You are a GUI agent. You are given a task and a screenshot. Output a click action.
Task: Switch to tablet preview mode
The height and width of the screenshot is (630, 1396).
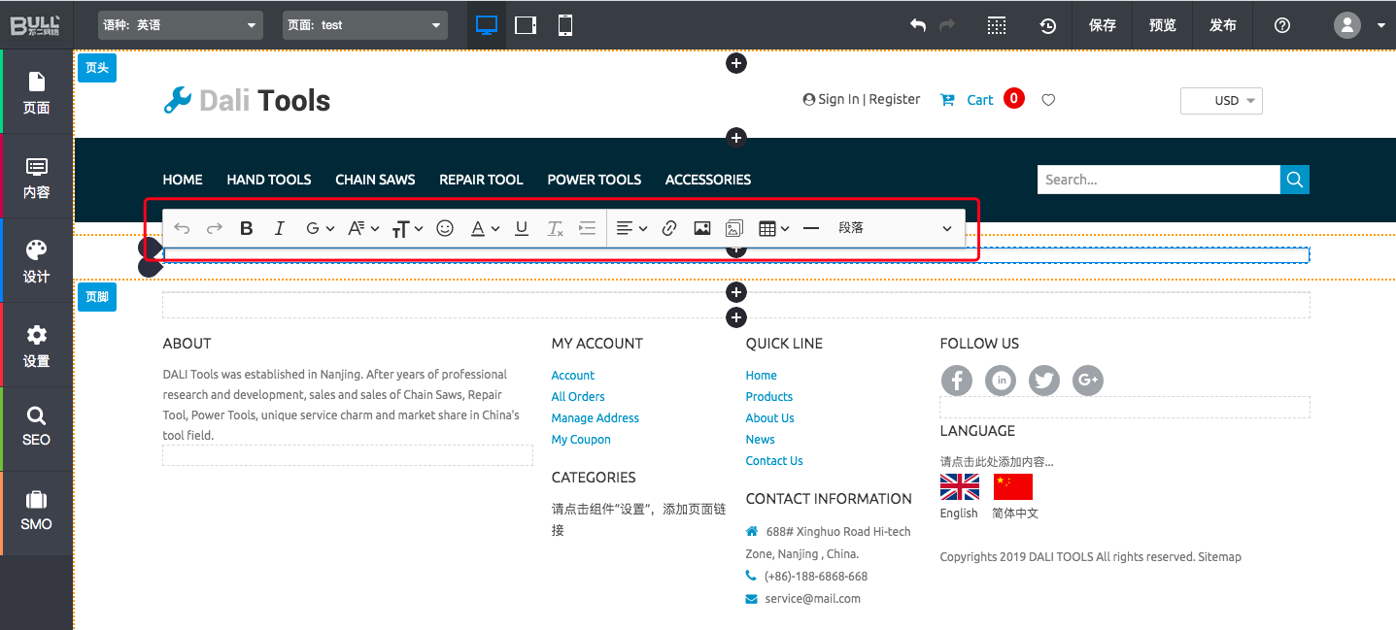(526, 25)
